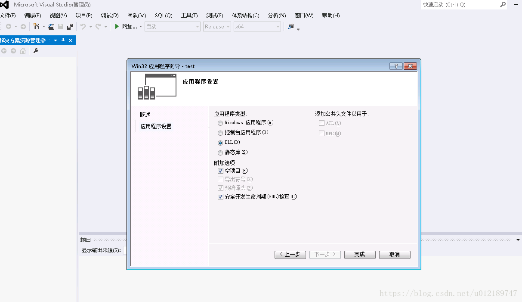This screenshot has width=522, height=302.
Task: Open the 视图(V) menu
Action: [58, 15]
